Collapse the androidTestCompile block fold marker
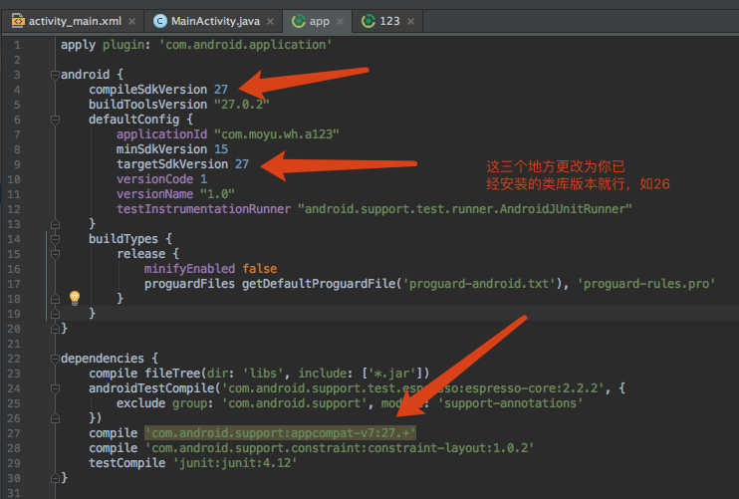This screenshot has height=499, width=739. (55, 388)
